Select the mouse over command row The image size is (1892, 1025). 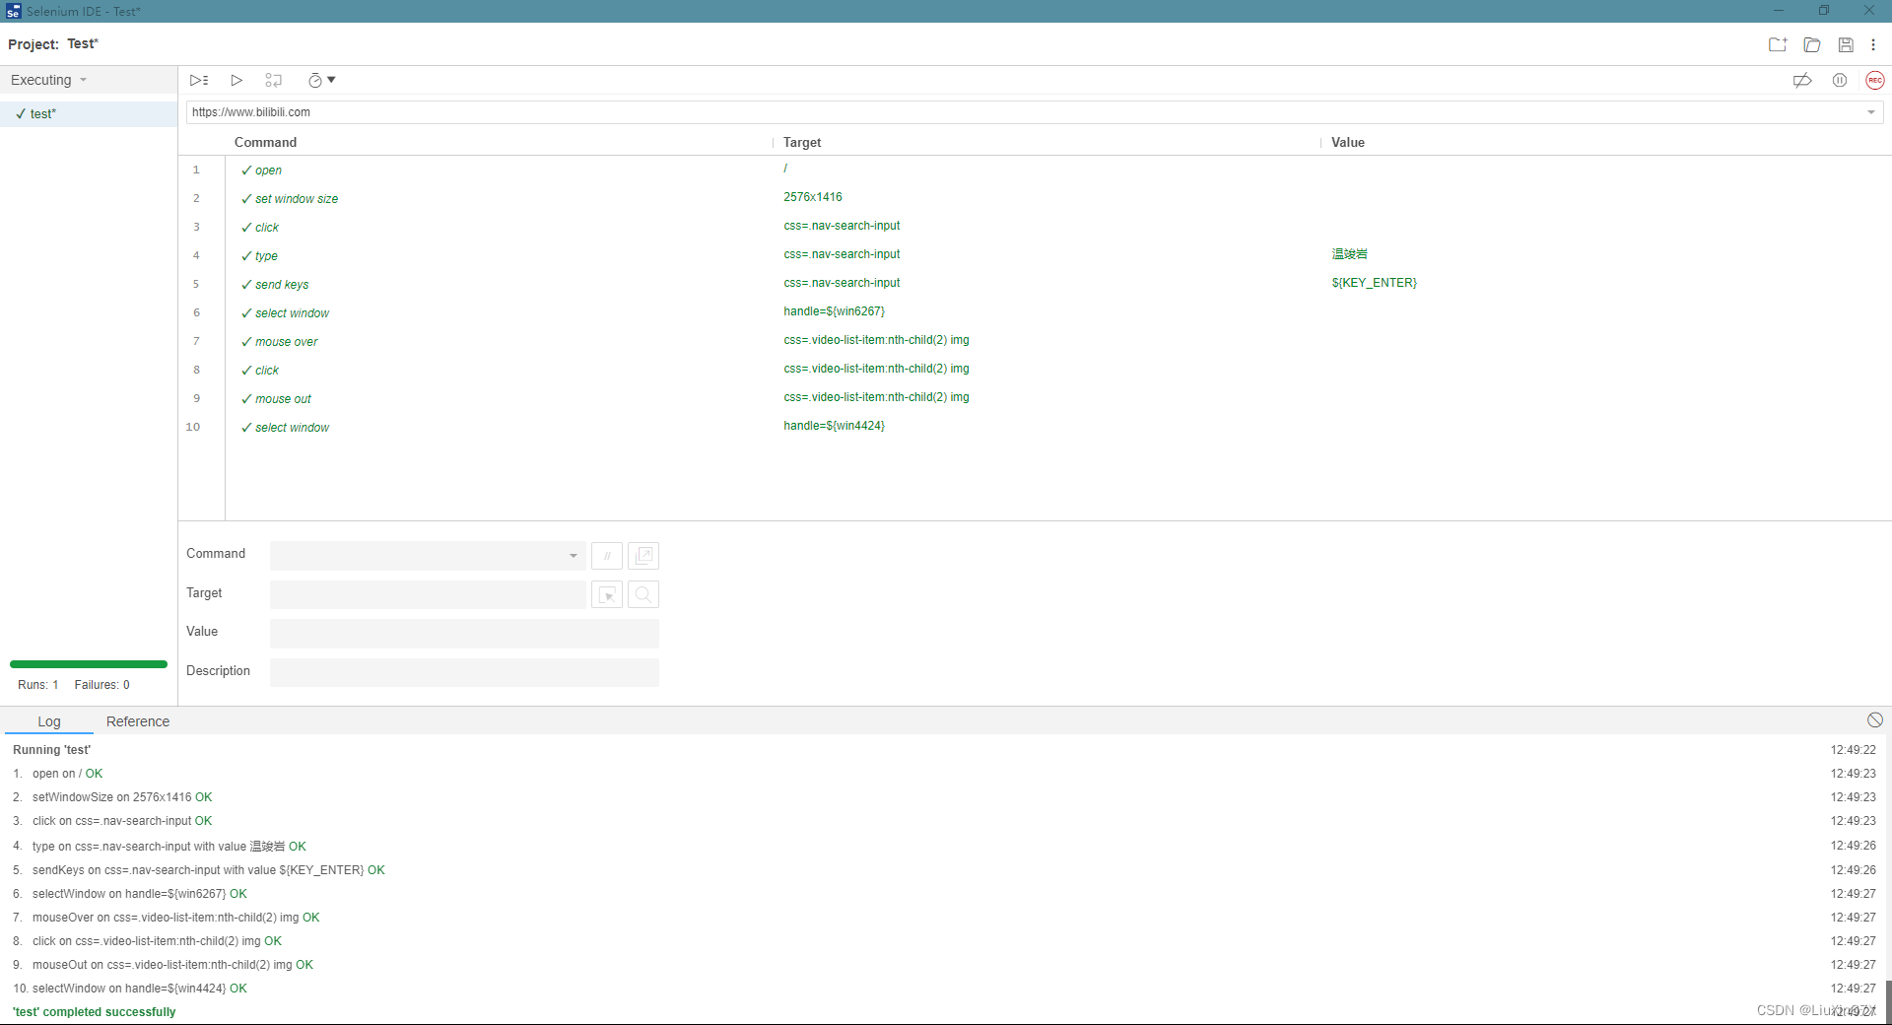(1035, 341)
